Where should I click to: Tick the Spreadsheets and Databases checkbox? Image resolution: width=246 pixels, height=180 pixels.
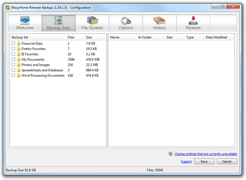tap(13, 70)
